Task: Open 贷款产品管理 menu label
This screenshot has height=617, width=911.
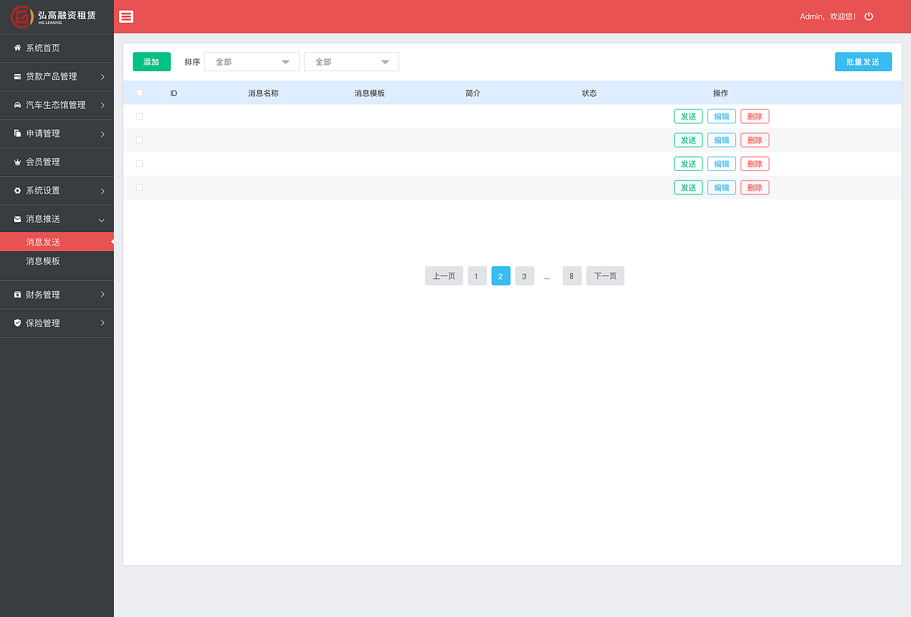Action: tap(51, 76)
